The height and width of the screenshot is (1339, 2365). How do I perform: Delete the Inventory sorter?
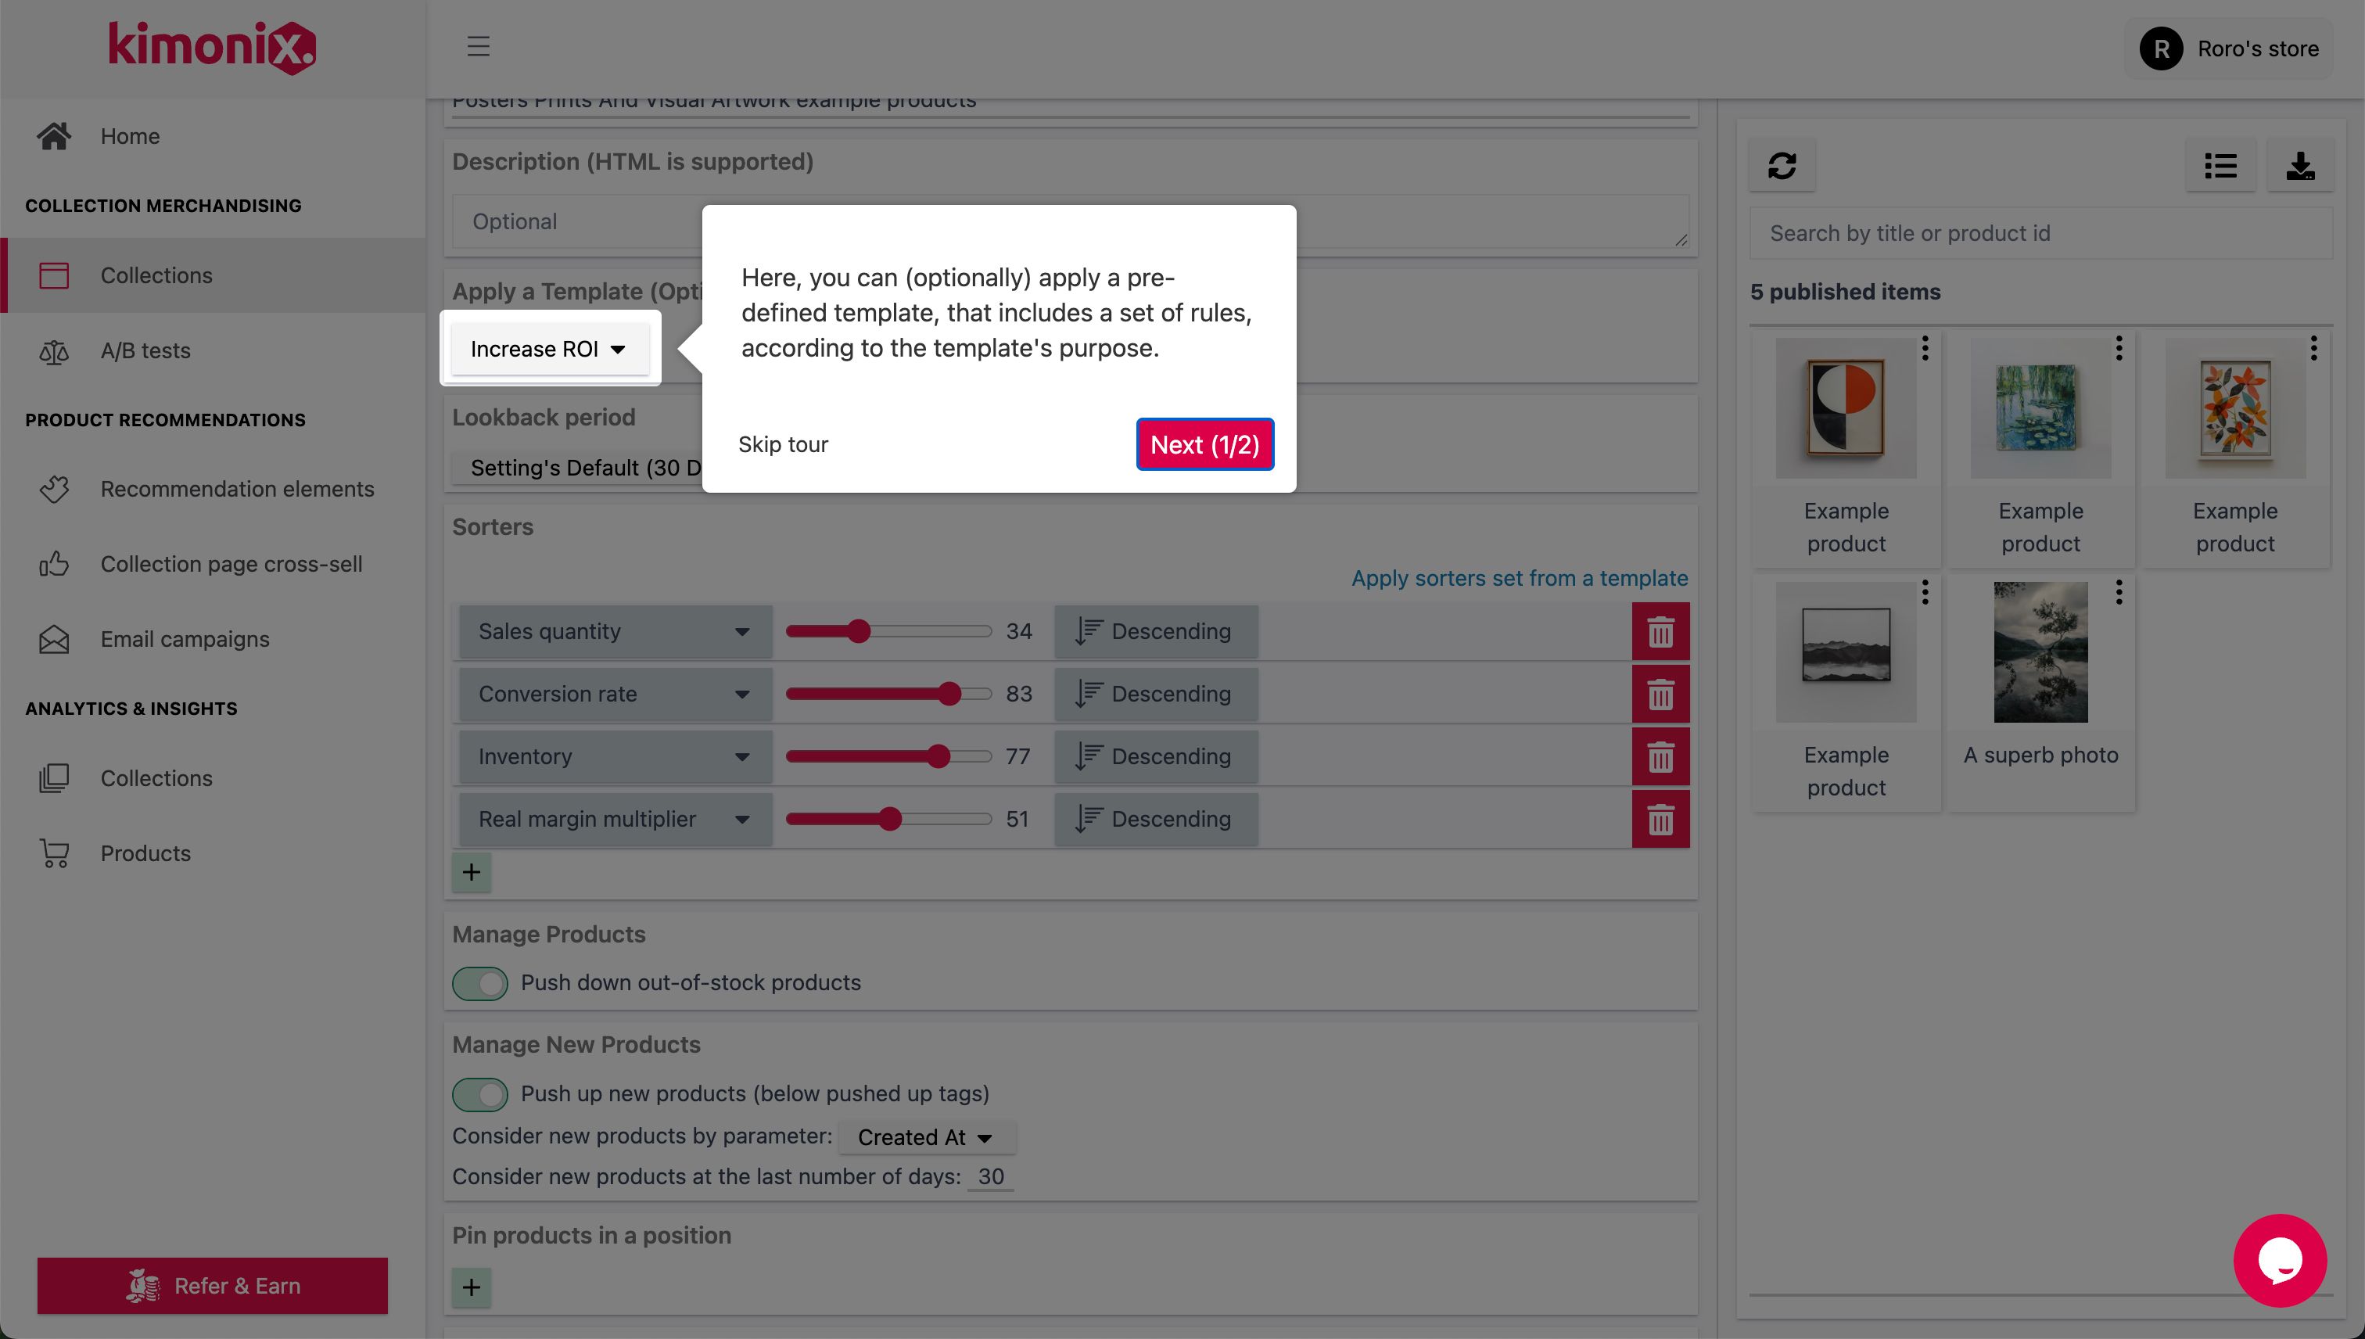point(1660,756)
